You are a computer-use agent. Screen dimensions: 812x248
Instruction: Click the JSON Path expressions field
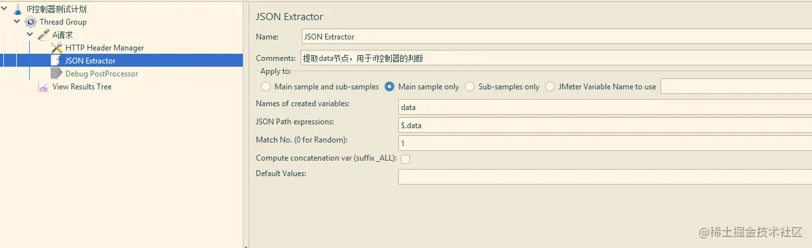pos(605,125)
